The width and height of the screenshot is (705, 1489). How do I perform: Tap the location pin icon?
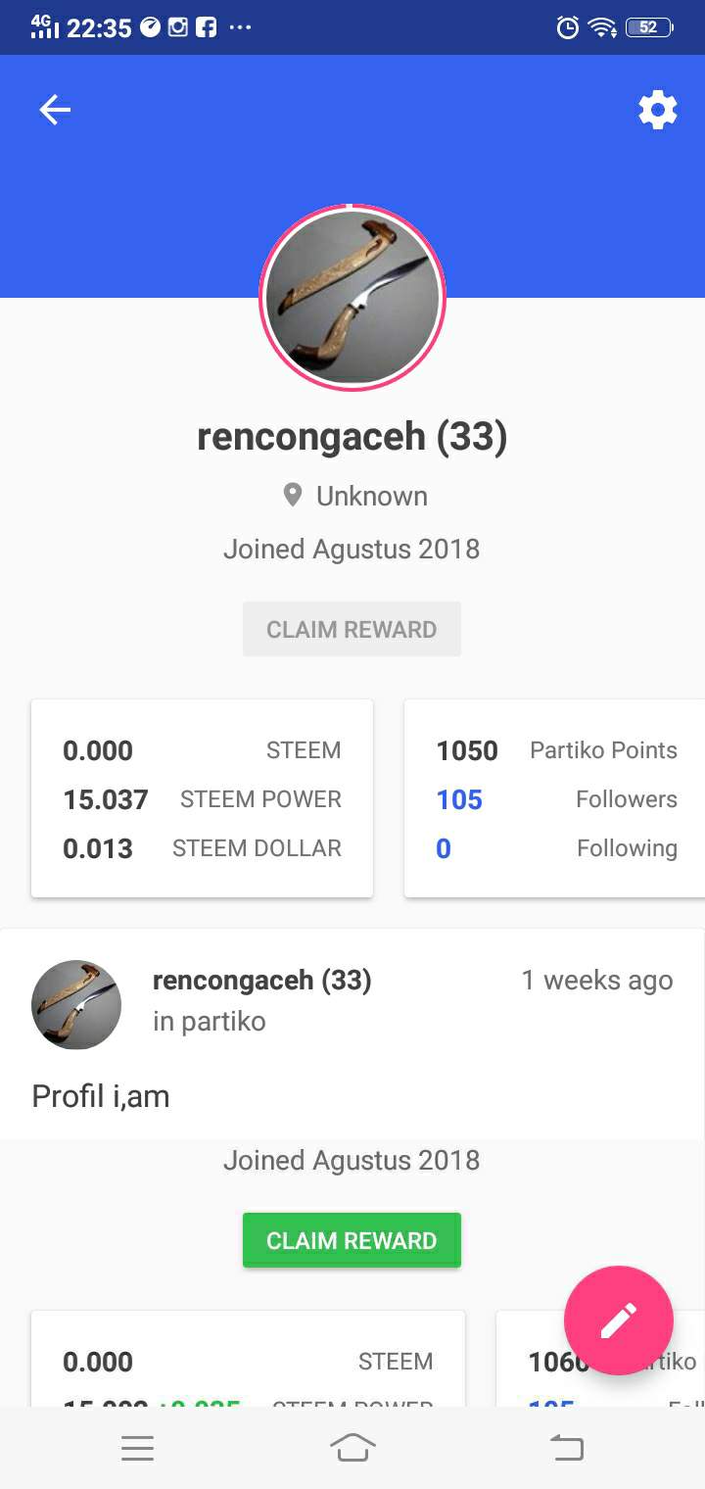pos(292,496)
